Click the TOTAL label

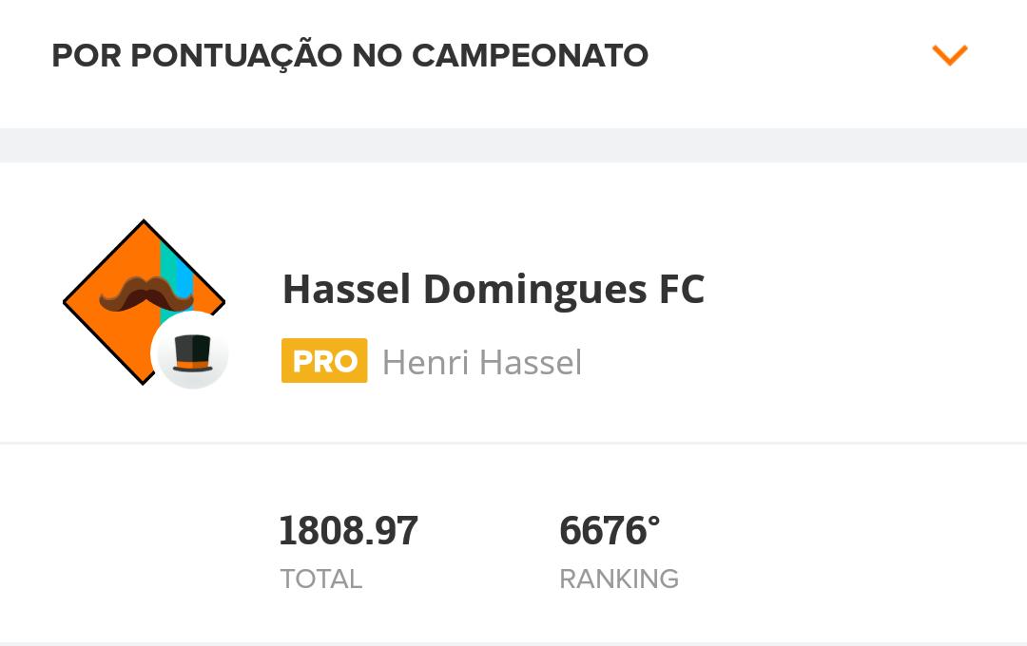click(x=321, y=579)
